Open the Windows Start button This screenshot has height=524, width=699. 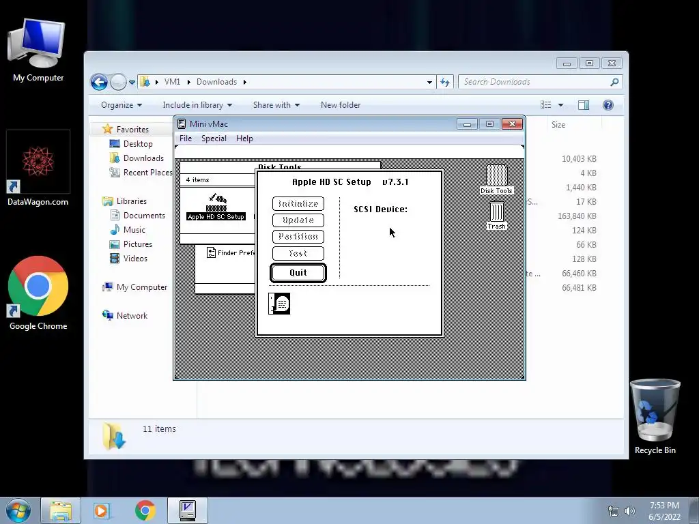[x=18, y=510]
